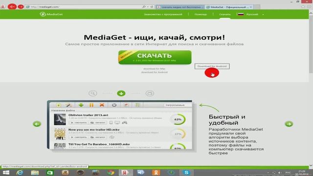The width and height of the screenshot is (313, 176).
Task: Open the Windows Start button
Action: click(6, 173)
